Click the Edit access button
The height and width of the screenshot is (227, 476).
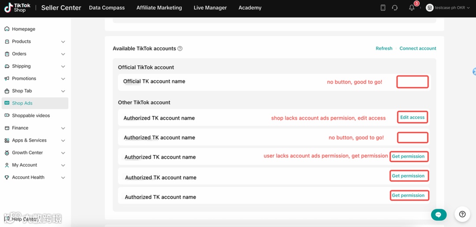tap(412, 117)
